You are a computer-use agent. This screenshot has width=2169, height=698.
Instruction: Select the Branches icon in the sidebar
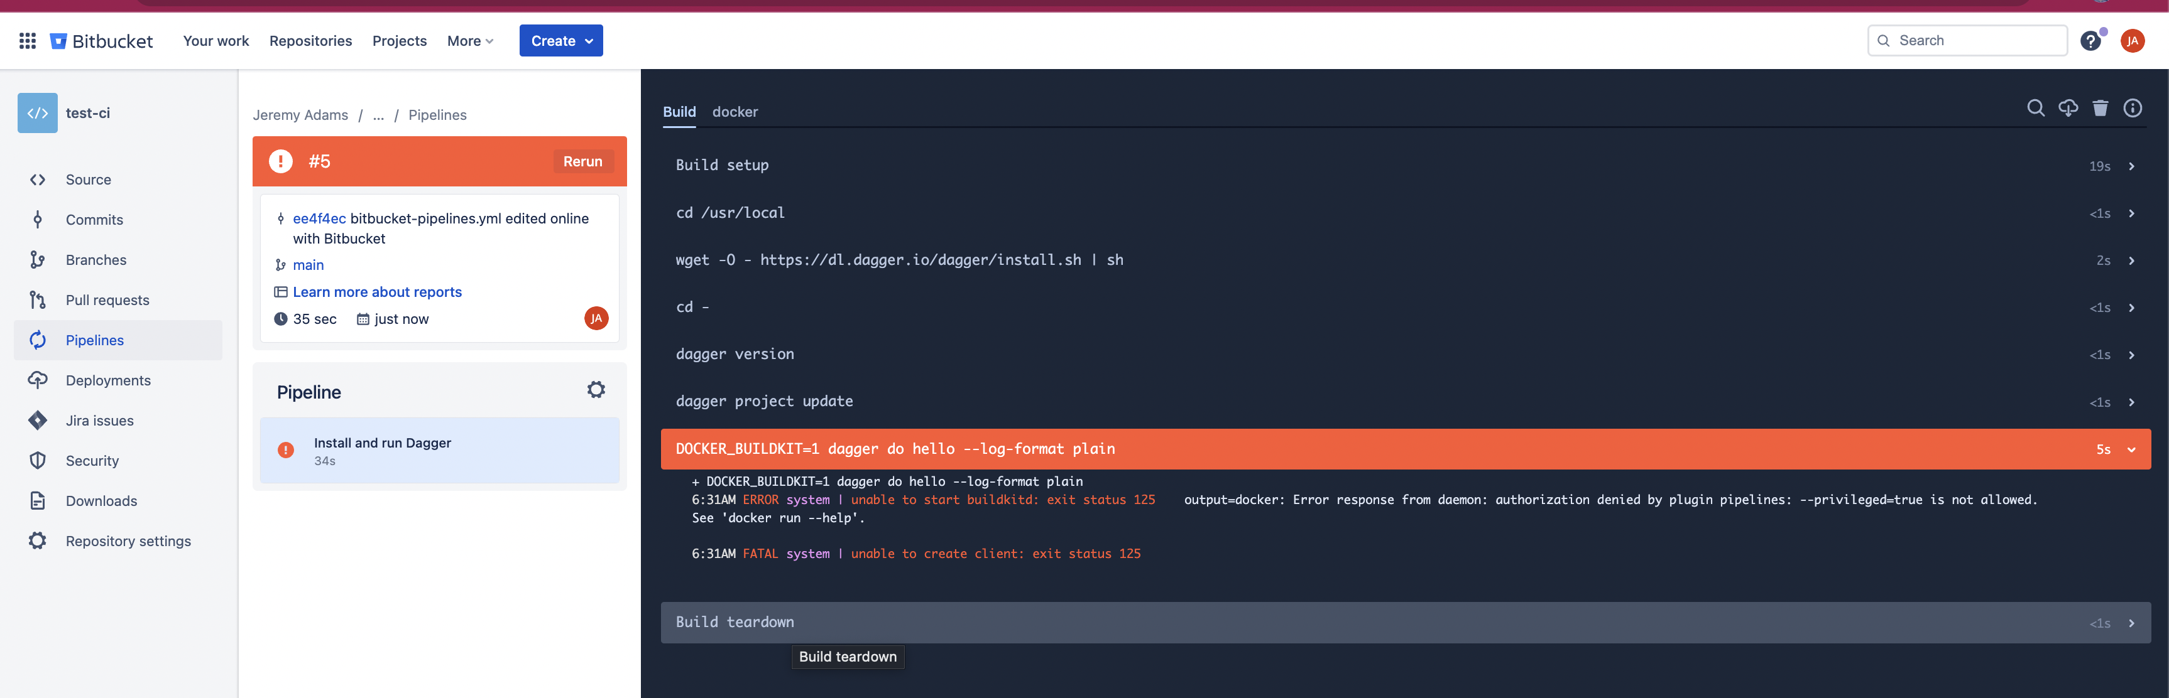[38, 260]
